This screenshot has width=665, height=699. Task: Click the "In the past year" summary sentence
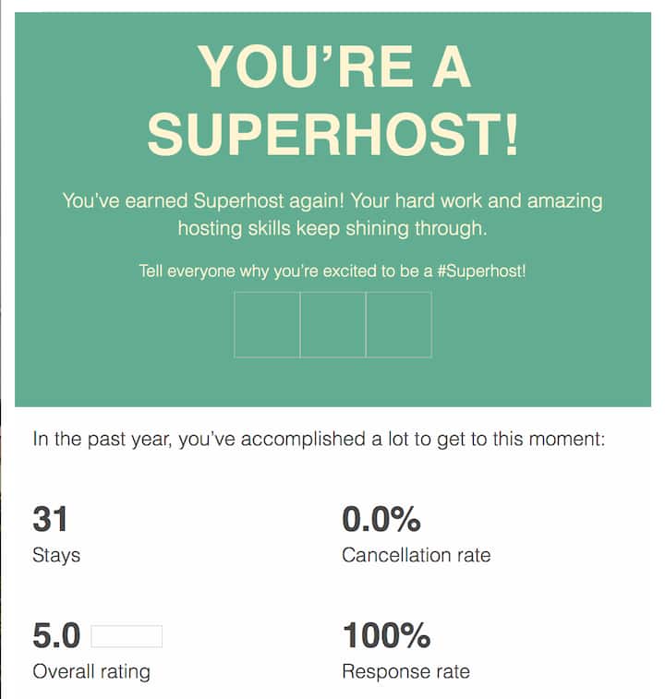[319, 439]
